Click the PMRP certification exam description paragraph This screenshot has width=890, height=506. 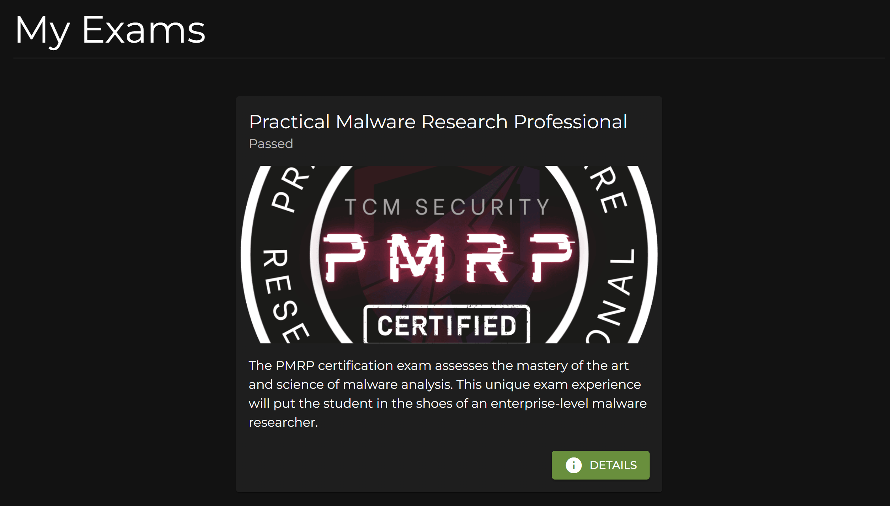pyautogui.click(x=448, y=394)
